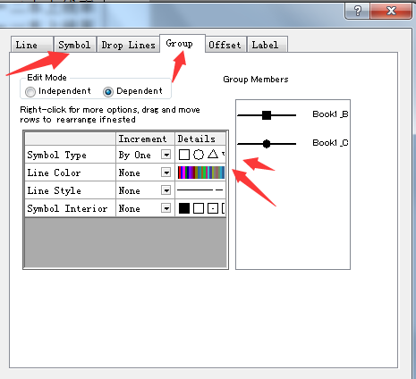Click the Symbol Interior row label
The width and height of the screenshot is (416, 379).
[x=67, y=208]
